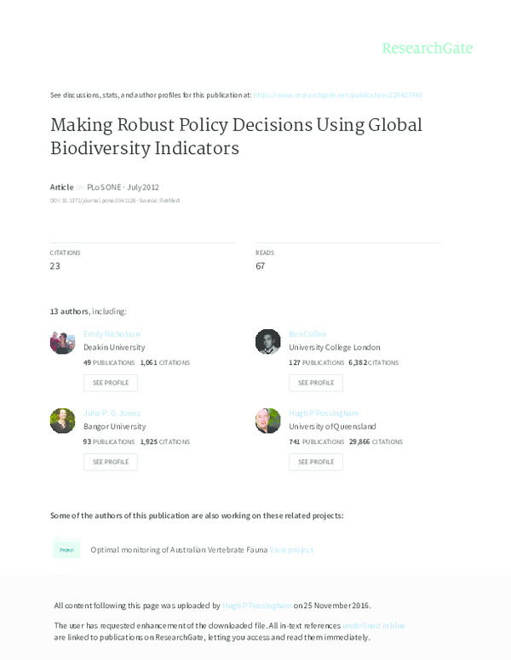See profile of Hugh P Possingham
The height and width of the screenshot is (660, 511).
pyautogui.click(x=316, y=462)
